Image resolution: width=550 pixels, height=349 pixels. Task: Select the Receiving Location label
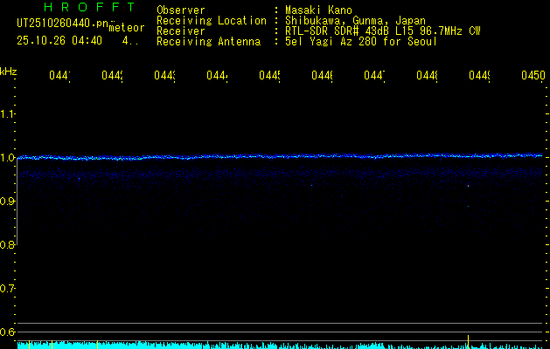[211, 20]
